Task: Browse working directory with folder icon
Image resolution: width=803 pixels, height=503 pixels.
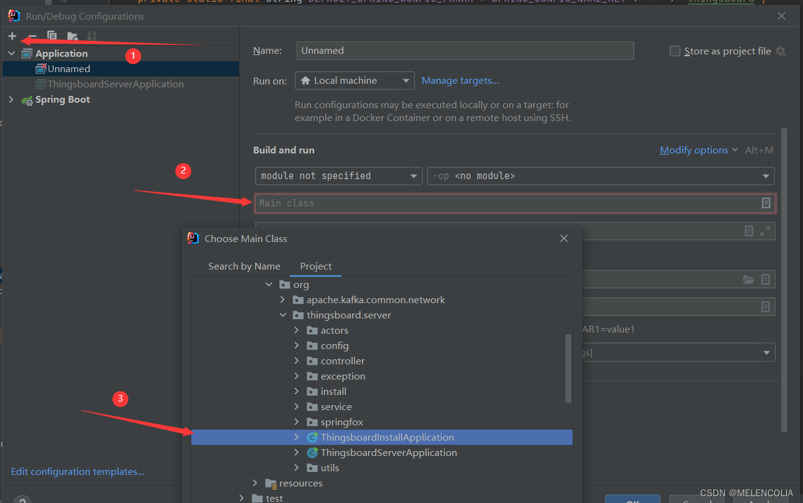Action: 749,279
